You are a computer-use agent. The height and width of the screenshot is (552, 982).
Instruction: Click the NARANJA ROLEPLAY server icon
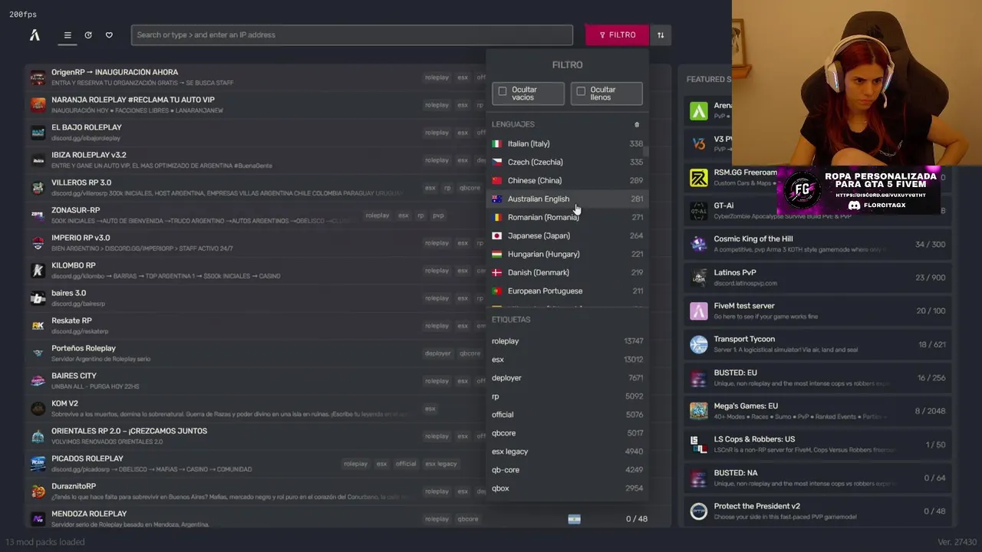pos(38,105)
